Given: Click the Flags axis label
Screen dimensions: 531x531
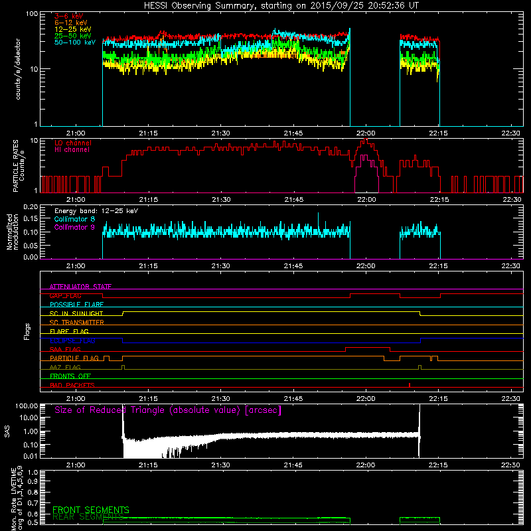Looking at the screenshot, I should (27, 331).
